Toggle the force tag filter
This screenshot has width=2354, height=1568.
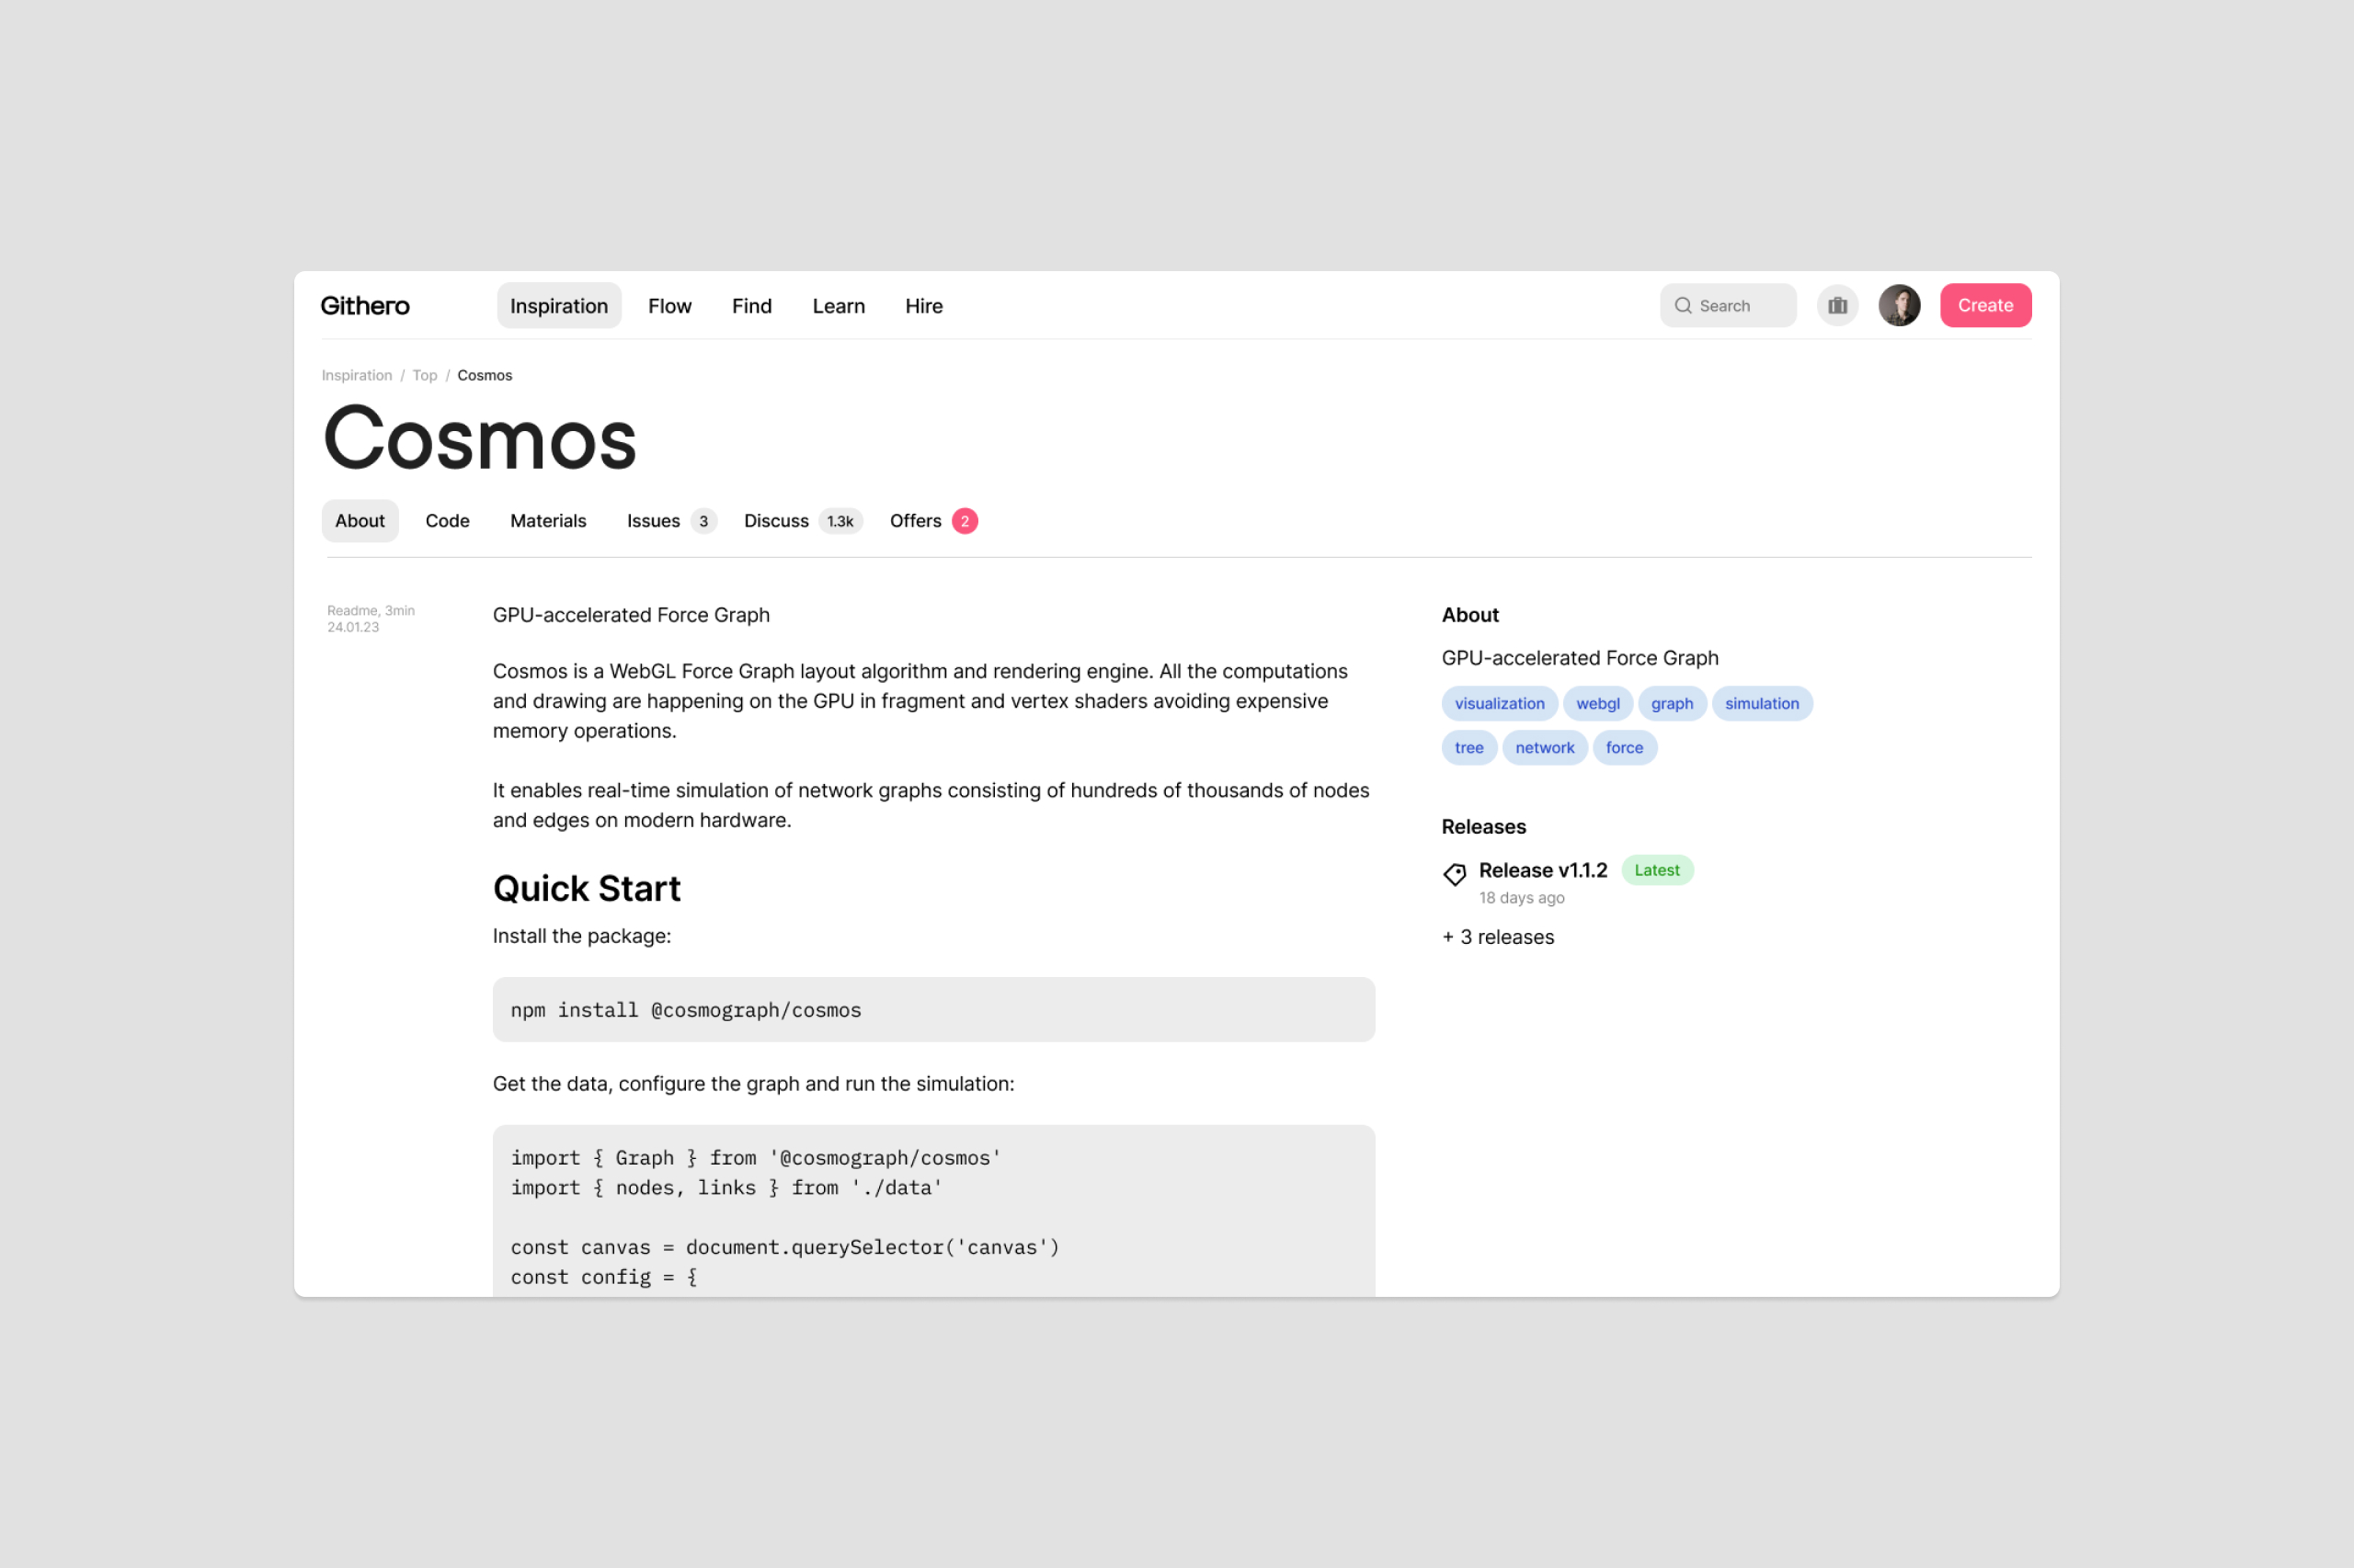[x=1624, y=747]
